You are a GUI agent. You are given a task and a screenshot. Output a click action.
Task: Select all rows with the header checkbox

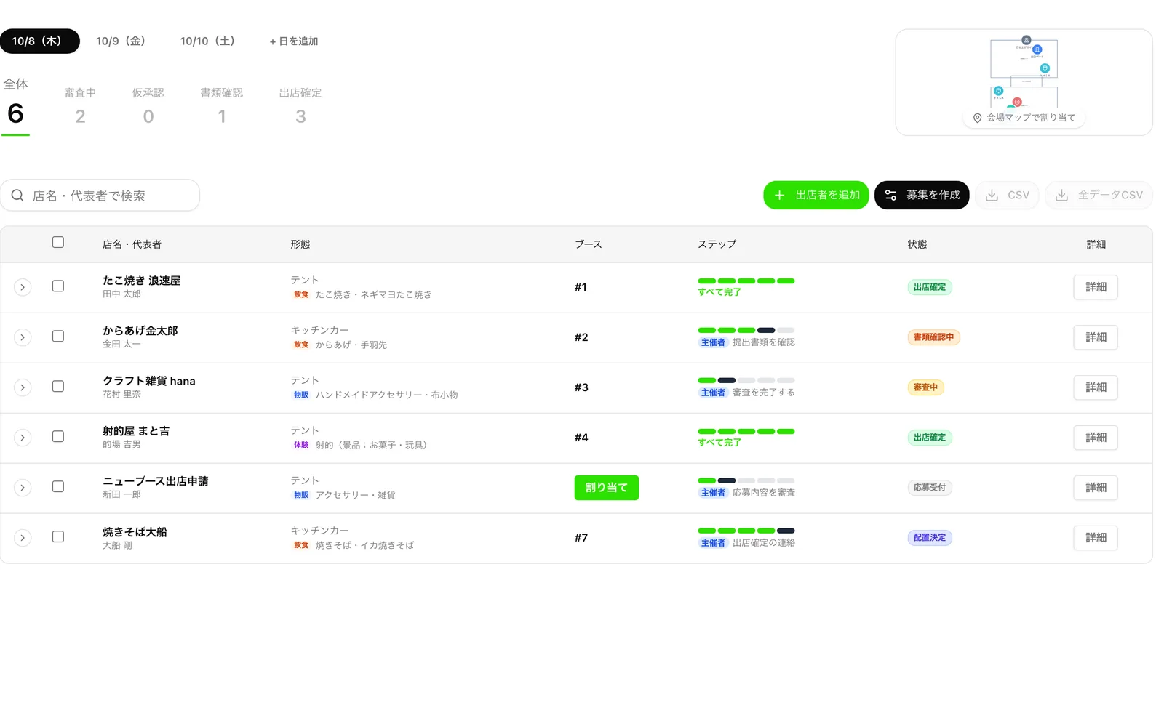58,242
